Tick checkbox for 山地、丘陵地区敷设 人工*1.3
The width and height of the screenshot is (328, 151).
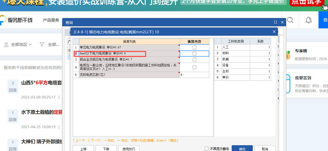(194, 67)
